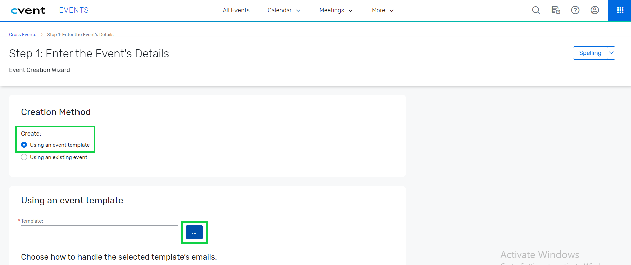Image resolution: width=631 pixels, height=265 pixels.
Task: Expand the Meetings menu
Action: tap(336, 10)
